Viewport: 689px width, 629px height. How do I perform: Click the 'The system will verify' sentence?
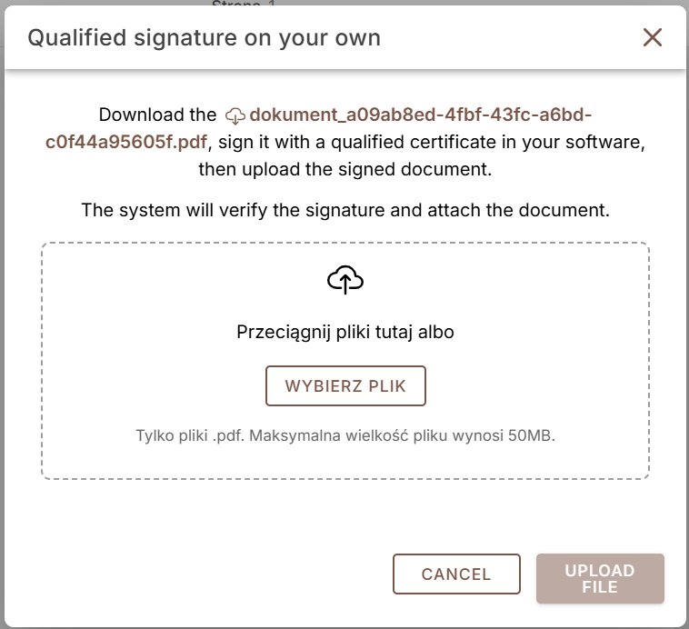point(345,210)
